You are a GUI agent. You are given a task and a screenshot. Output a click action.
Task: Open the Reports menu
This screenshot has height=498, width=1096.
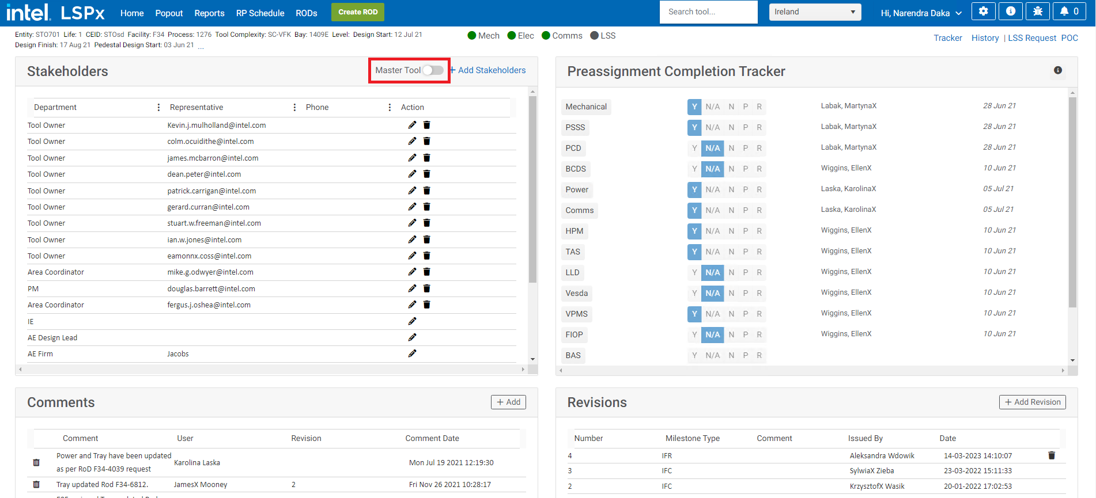pos(209,13)
